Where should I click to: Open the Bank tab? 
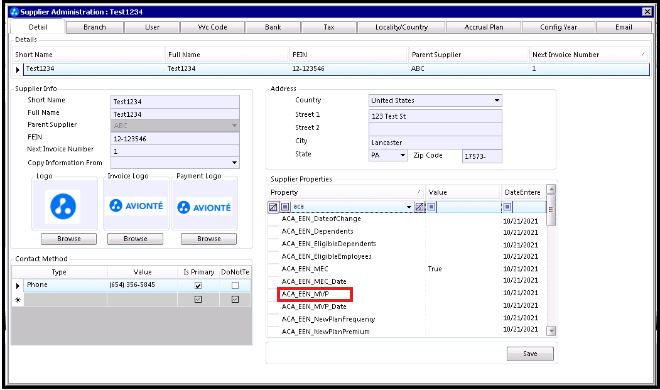(273, 28)
